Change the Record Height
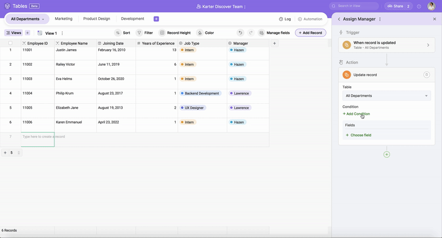 (175, 33)
